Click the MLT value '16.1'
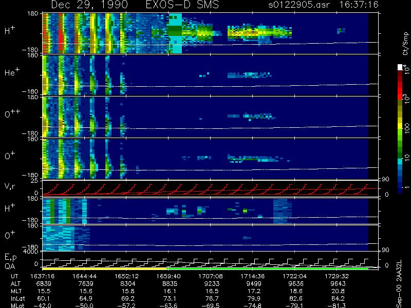This screenshot has width=411, height=308. [x=170, y=291]
